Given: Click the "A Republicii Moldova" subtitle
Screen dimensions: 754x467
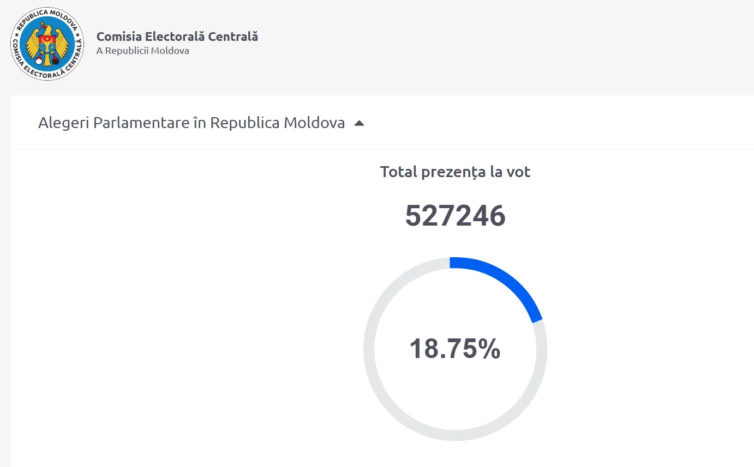Looking at the screenshot, I should coord(142,51).
